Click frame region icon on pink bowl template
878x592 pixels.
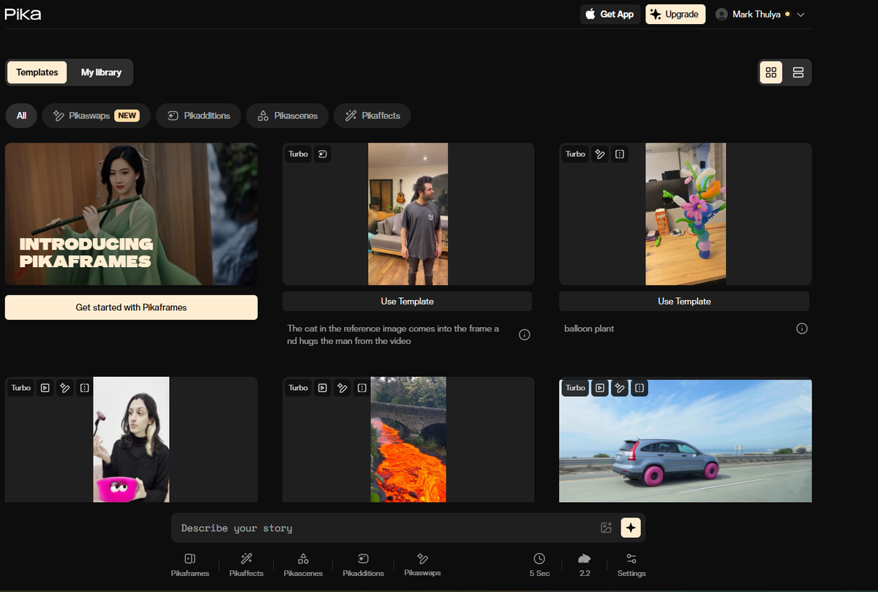pyautogui.click(x=84, y=388)
